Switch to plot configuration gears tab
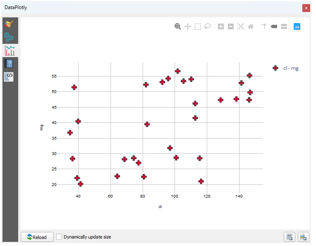 pyautogui.click(x=9, y=37)
